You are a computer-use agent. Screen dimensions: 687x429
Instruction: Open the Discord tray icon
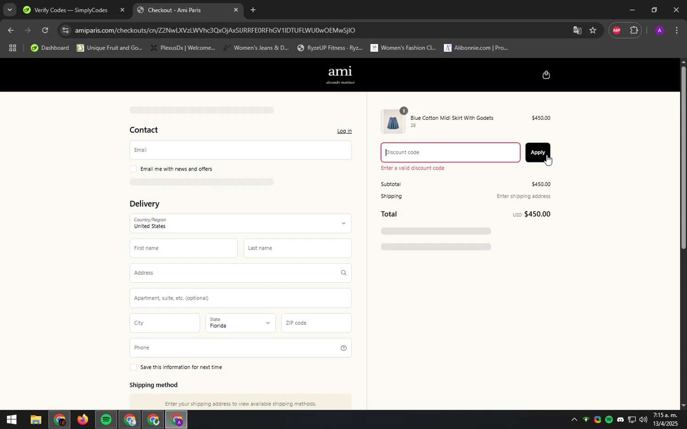(x=620, y=419)
